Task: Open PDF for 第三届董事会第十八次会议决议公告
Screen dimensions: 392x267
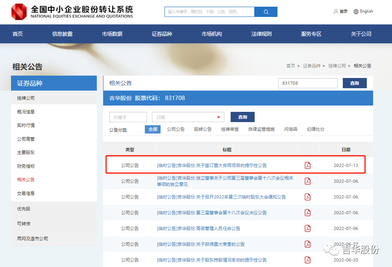Action: point(307,213)
